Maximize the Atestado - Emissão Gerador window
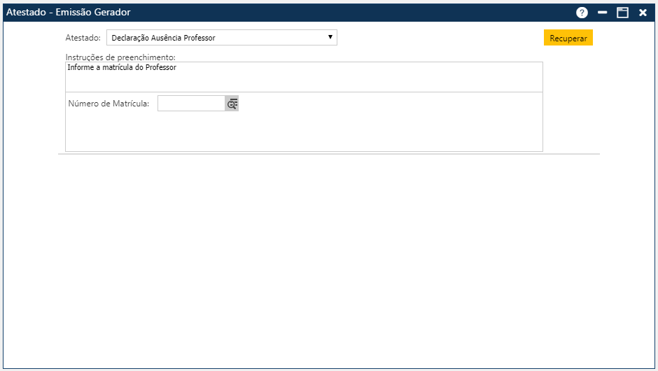 622,13
